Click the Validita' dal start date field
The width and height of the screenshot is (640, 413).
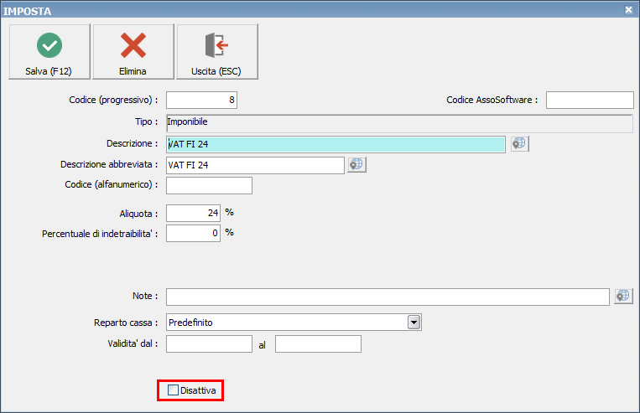point(209,343)
